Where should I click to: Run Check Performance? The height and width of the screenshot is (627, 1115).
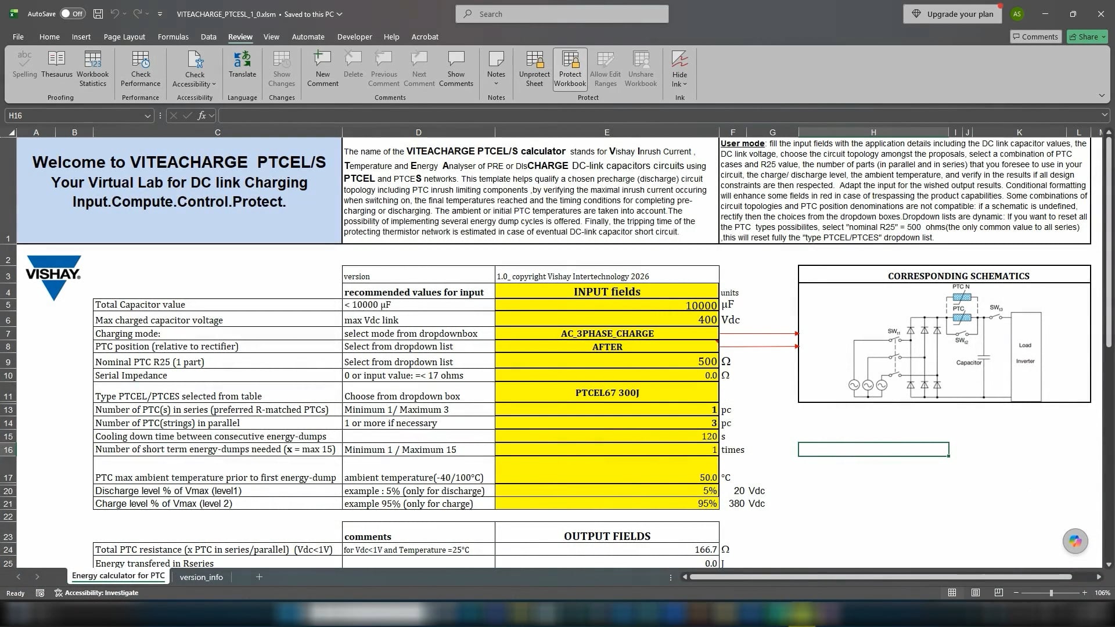point(141,69)
